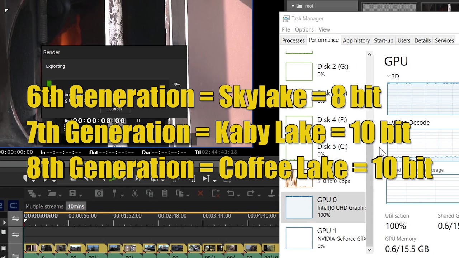Collapse the 3D graph chevron in GPU panel
Screen dimensions: 459x258
click(x=388, y=76)
